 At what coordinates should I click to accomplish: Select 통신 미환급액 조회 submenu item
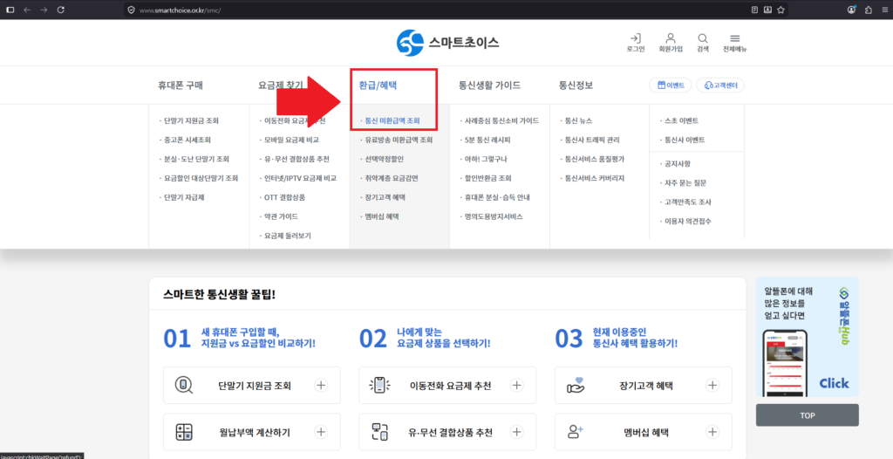pyautogui.click(x=392, y=121)
